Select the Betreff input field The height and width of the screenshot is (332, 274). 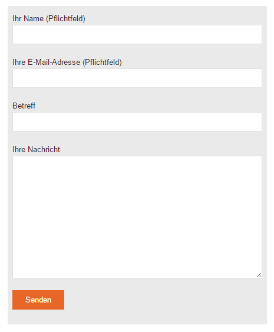(137, 121)
